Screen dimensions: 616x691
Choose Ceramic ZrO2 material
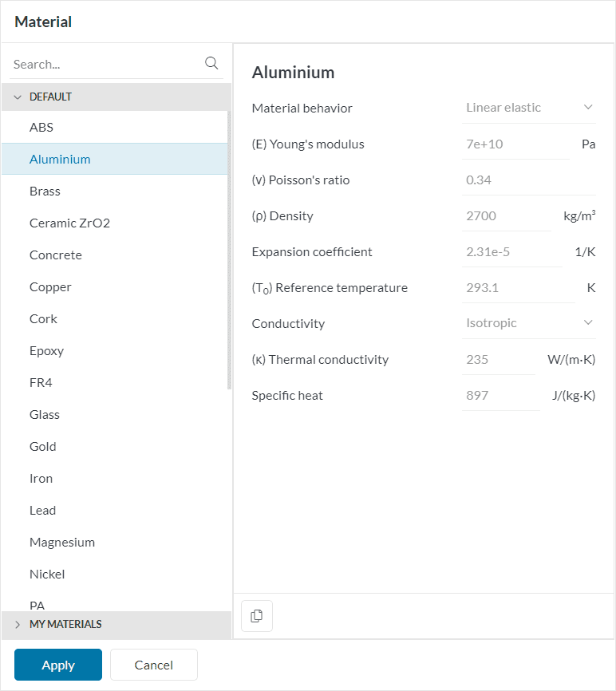[69, 223]
